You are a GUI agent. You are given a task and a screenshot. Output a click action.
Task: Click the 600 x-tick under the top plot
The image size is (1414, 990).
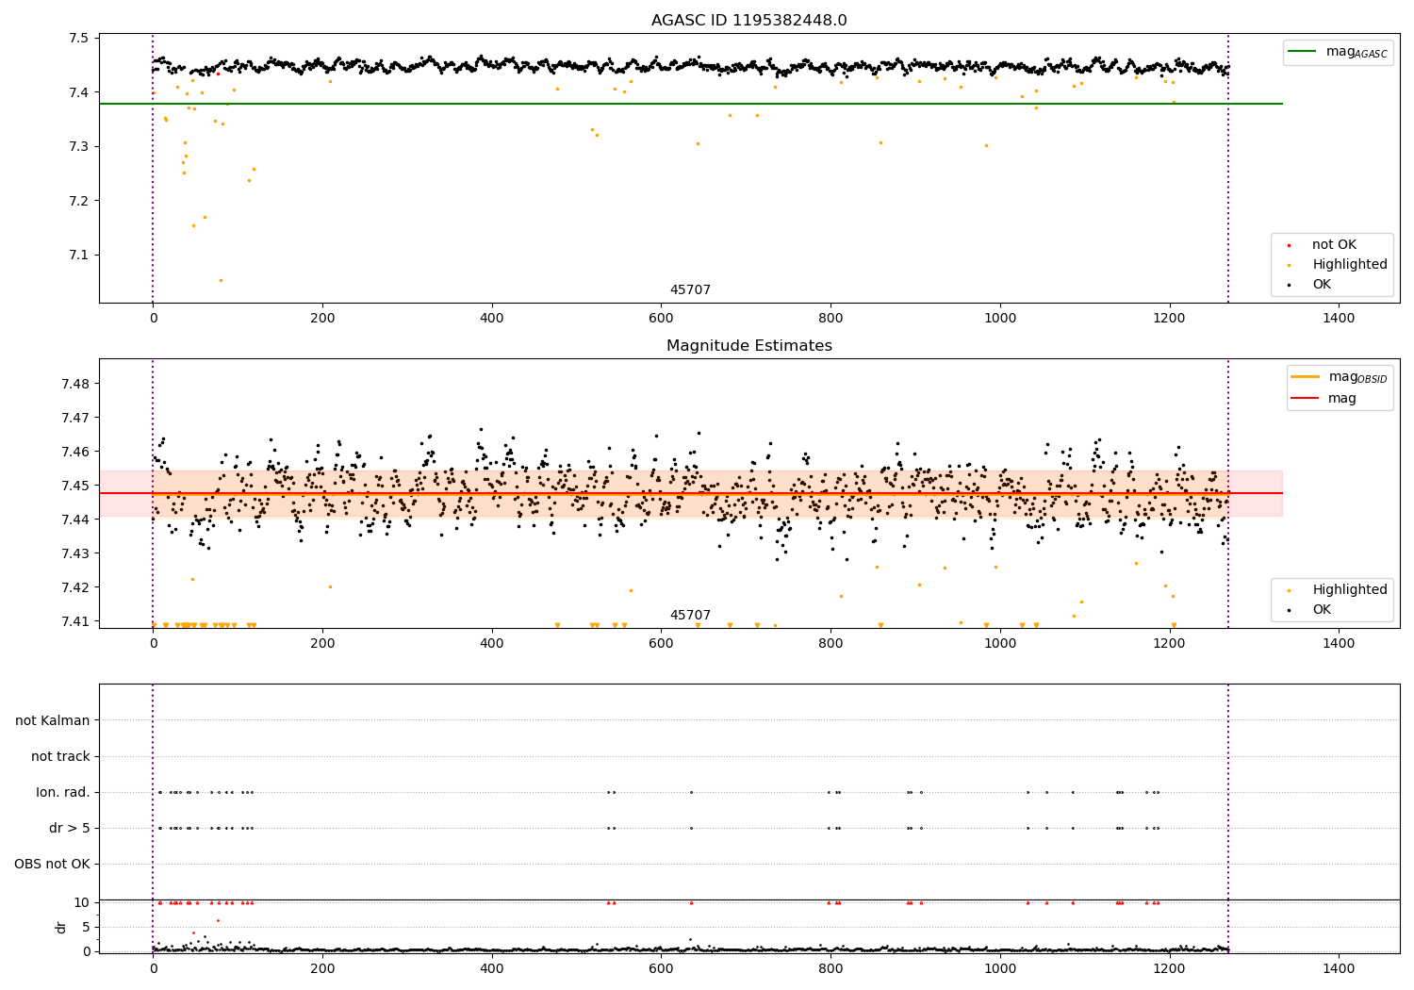tap(661, 319)
